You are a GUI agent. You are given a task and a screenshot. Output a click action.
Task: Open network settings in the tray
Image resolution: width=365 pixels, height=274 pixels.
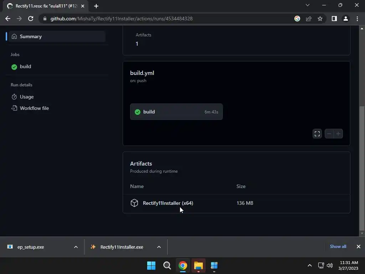coord(321,265)
